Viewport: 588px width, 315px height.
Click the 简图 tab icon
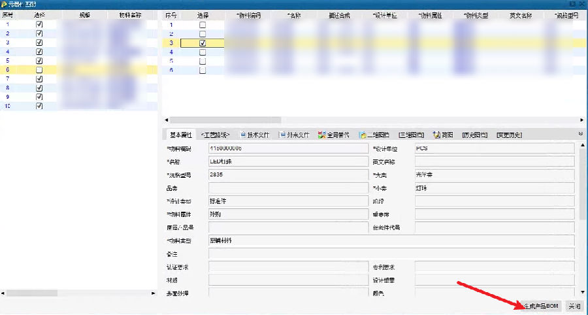(x=436, y=135)
